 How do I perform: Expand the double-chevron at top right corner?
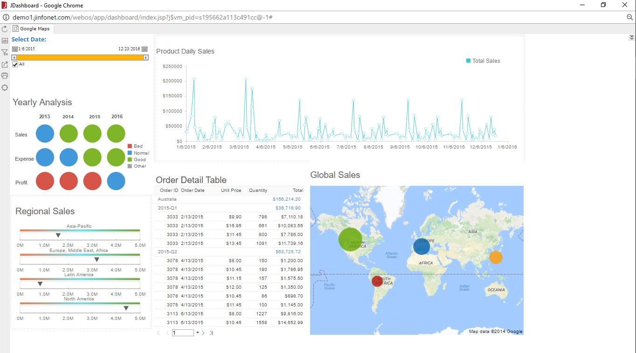(x=632, y=38)
